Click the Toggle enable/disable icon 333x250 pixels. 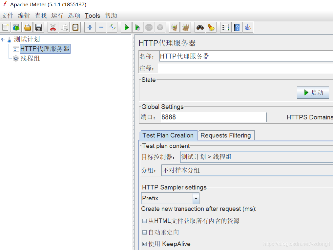point(112,27)
